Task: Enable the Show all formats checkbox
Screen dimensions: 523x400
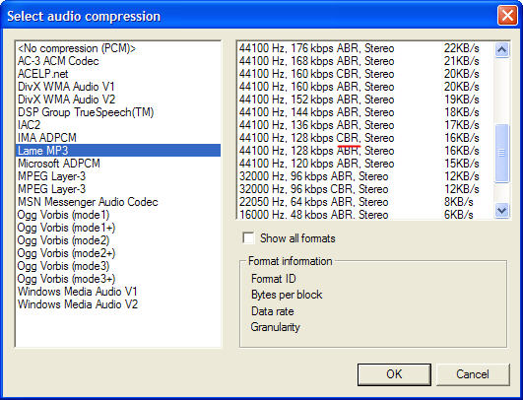Action: click(248, 238)
